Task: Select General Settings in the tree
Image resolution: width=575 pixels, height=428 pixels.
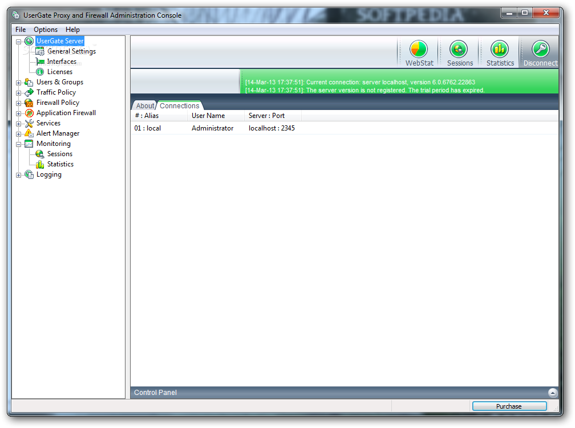Action: tap(71, 51)
